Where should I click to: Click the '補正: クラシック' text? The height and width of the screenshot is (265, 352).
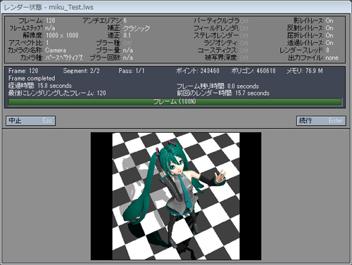click(129, 28)
